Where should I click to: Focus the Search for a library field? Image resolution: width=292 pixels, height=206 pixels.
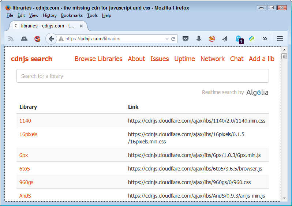[143, 76]
